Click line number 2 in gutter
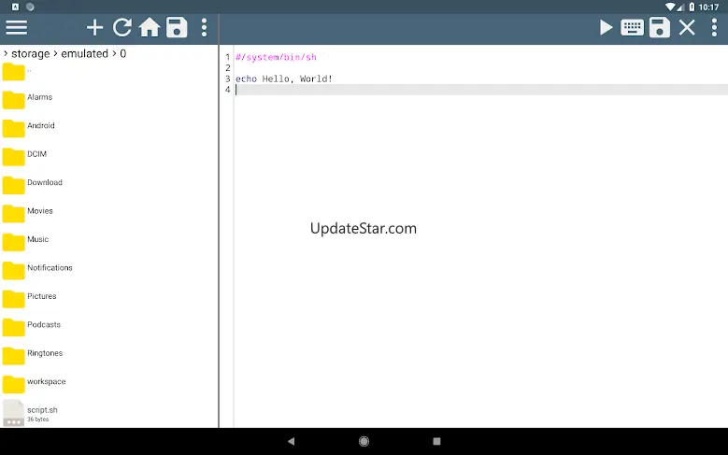This screenshot has height=455, width=728. pyautogui.click(x=227, y=68)
